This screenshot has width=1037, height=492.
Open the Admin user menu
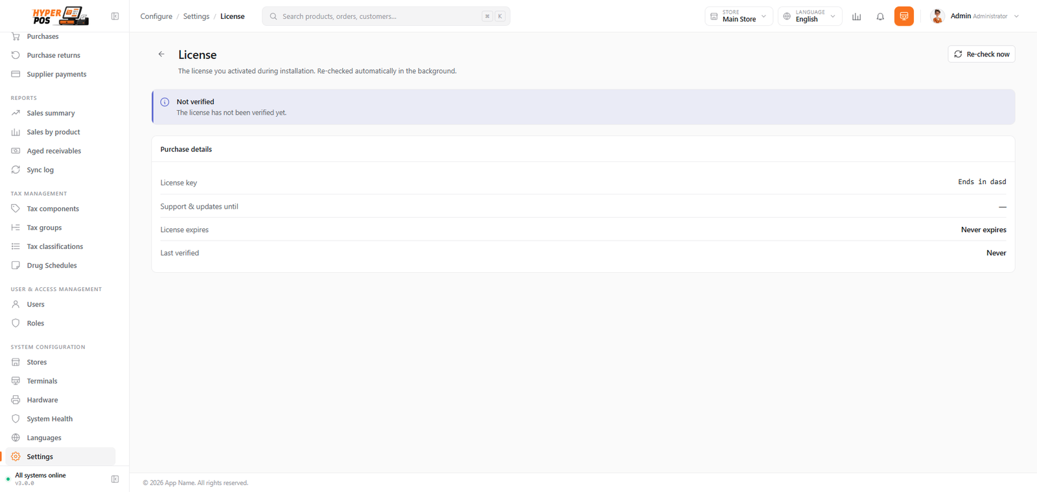[974, 16]
